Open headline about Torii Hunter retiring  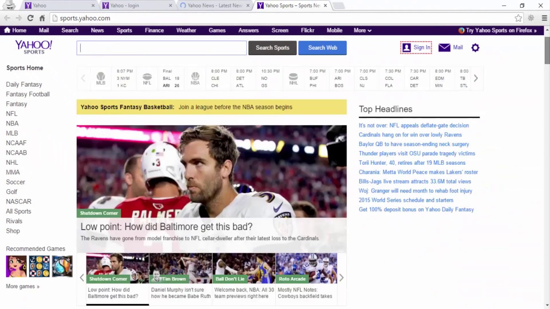(x=412, y=163)
